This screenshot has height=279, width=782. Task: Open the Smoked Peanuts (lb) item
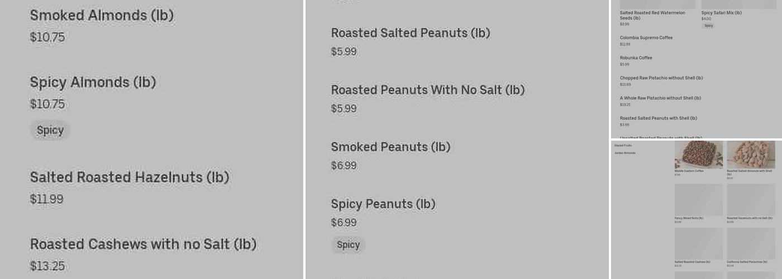click(390, 147)
